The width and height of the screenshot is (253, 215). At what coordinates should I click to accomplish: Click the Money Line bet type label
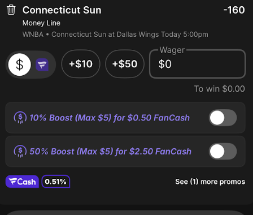tap(41, 23)
